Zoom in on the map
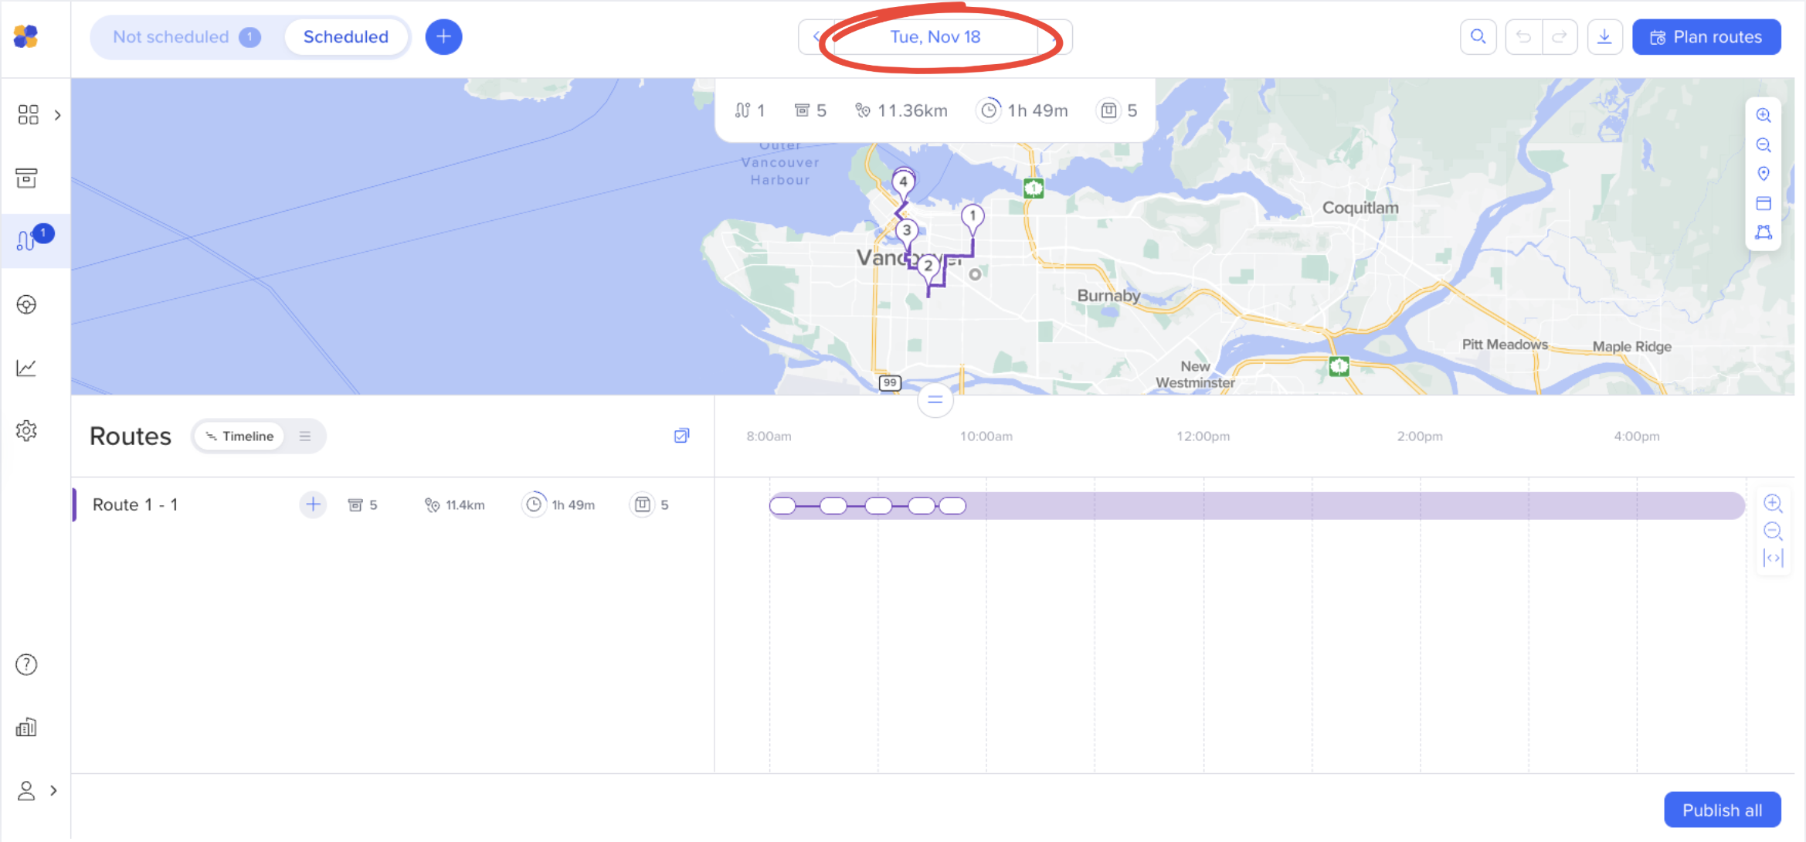 [1764, 116]
